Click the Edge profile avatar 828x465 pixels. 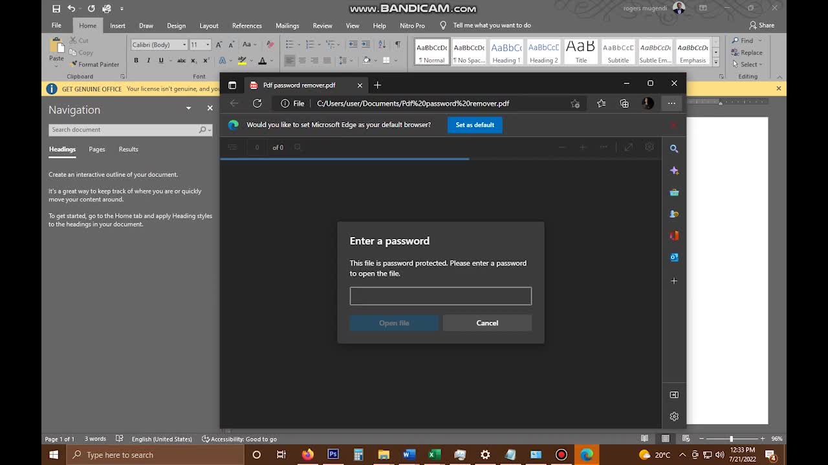tap(648, 103)
